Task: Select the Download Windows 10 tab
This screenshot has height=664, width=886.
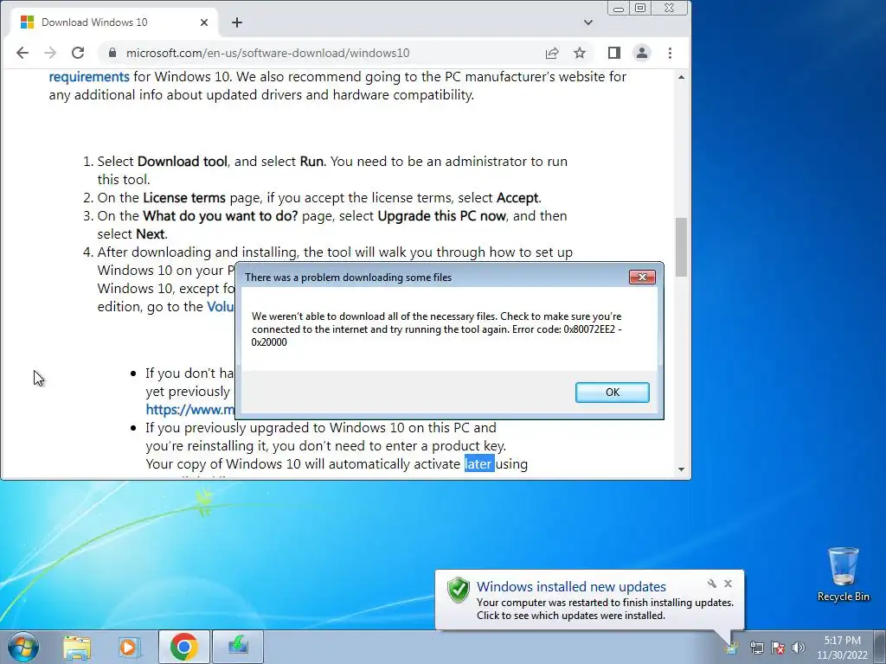Action: (x=113, y=22)
